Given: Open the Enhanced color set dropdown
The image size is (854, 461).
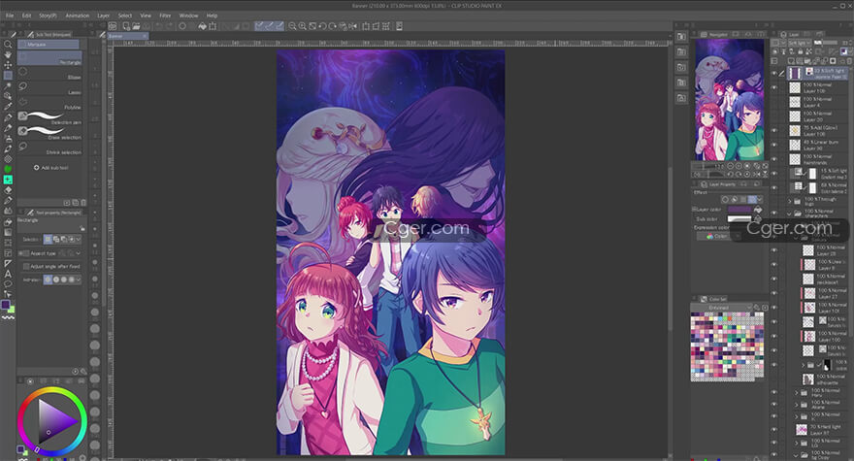Looking at the screenshot, I should (722, 308).
